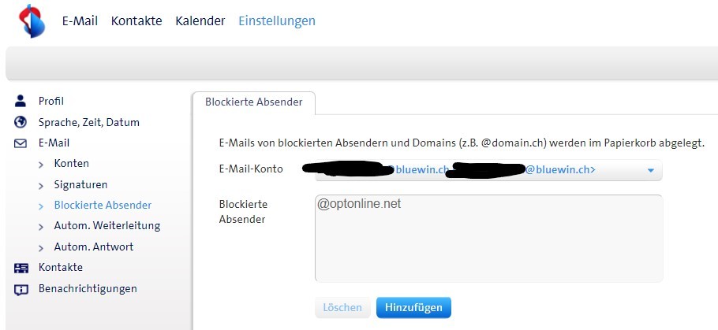This screenshot has height=330, width=718.
Task: Click the Benachrichtigungen notification icon
Action: [x=21, y=289]
